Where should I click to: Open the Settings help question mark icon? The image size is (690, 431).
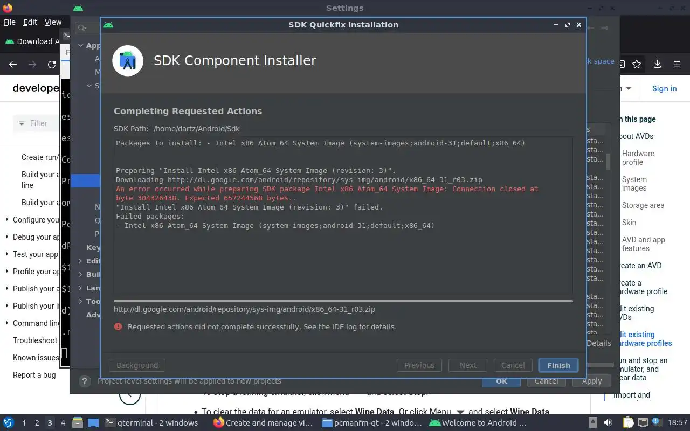(84, 381)
